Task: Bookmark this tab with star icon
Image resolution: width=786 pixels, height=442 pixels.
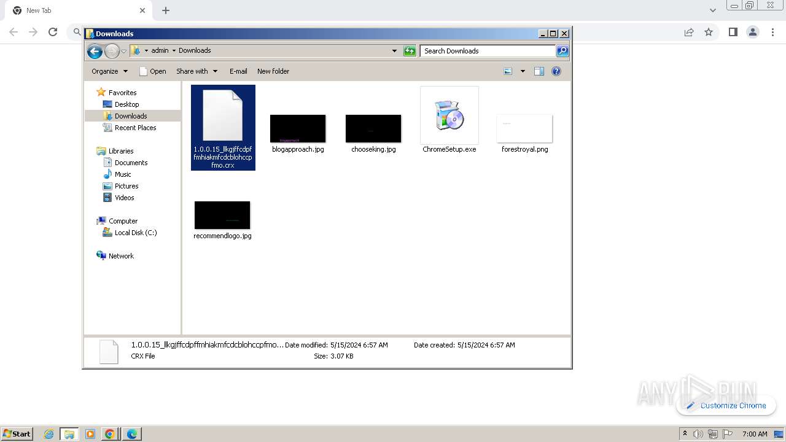Action: point(709,32)
